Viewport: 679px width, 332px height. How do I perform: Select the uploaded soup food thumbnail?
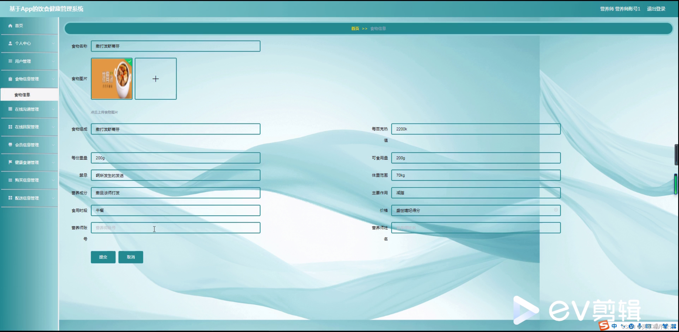coord(112,79)
